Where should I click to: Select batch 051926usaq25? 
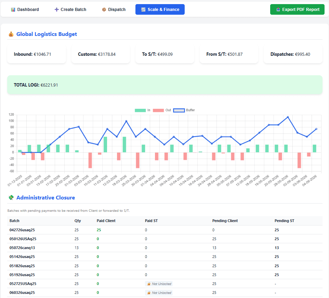(22, 275)
